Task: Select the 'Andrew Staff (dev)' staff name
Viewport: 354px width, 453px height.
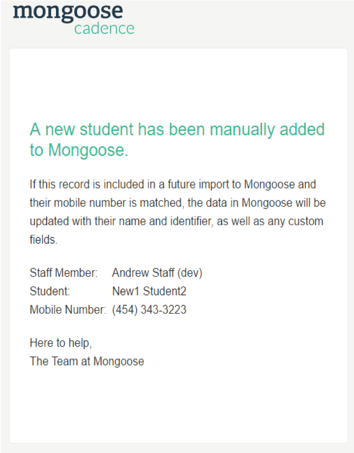Action: [x=157, y=273]
